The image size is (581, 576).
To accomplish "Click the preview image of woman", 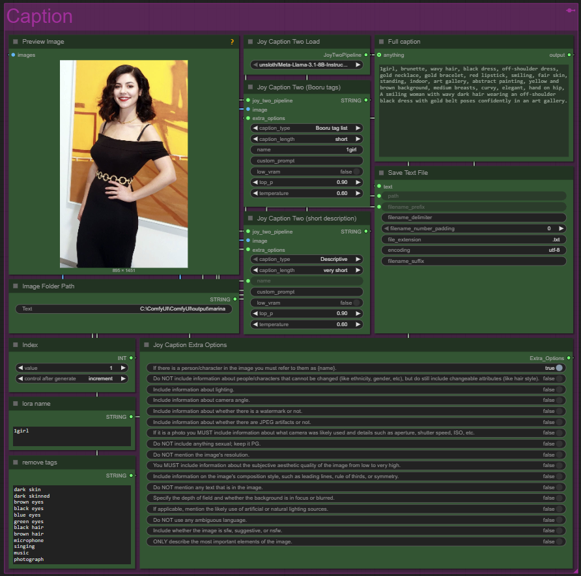I will [124, 164].
